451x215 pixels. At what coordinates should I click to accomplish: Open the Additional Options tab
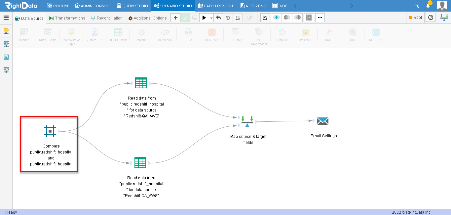[x=147, y=18]
